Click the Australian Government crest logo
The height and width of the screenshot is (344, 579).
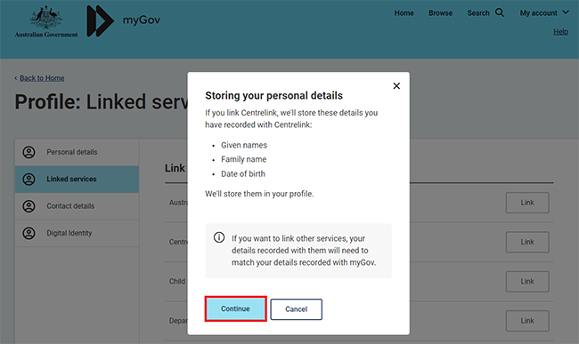coord(46,21)
